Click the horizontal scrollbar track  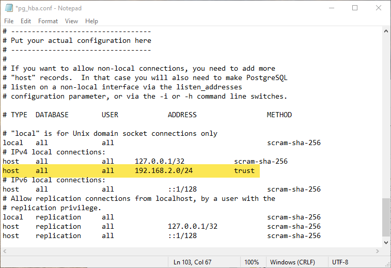tap(191, 251)
